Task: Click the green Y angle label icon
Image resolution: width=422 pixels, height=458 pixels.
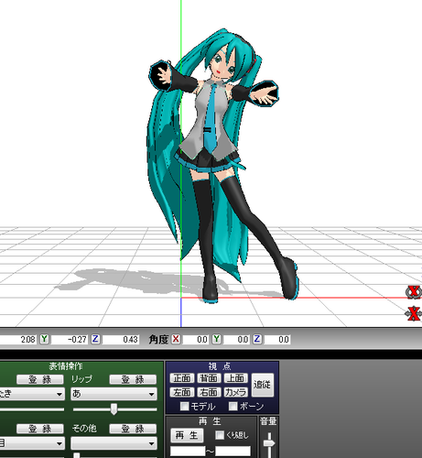Action: click(x=217, y=339)
